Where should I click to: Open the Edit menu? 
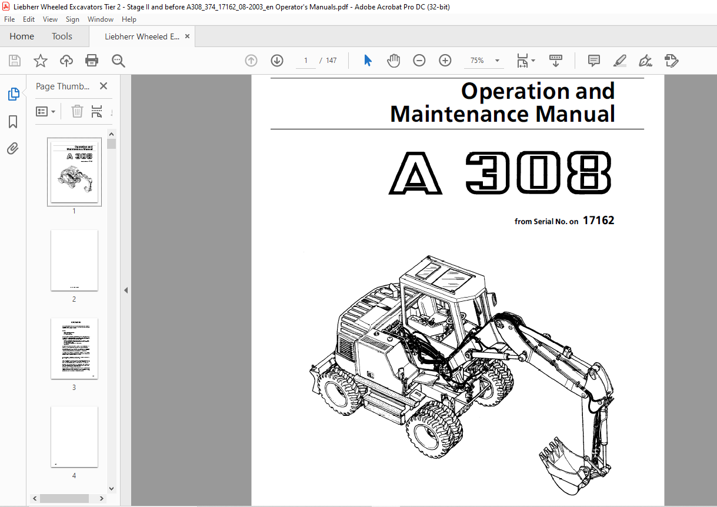(x=29, y=19)
